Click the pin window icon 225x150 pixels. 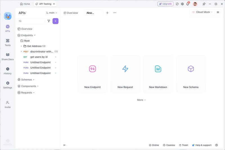point(204,4)
